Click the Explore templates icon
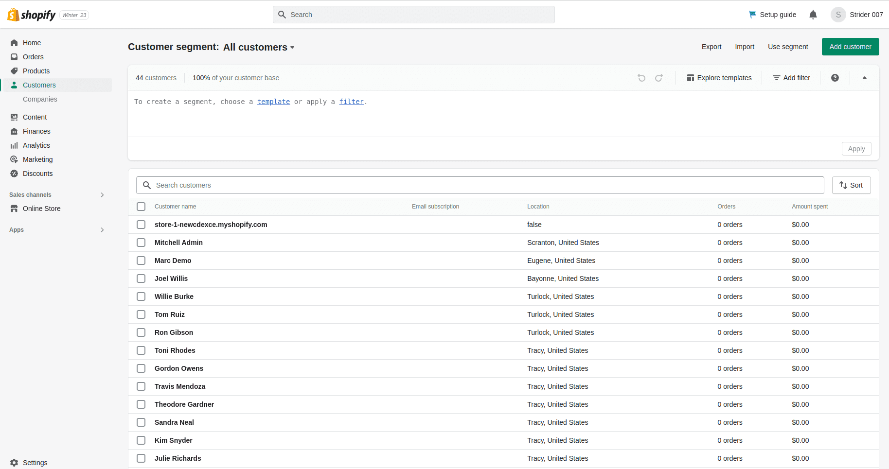 tap(691, 78)
